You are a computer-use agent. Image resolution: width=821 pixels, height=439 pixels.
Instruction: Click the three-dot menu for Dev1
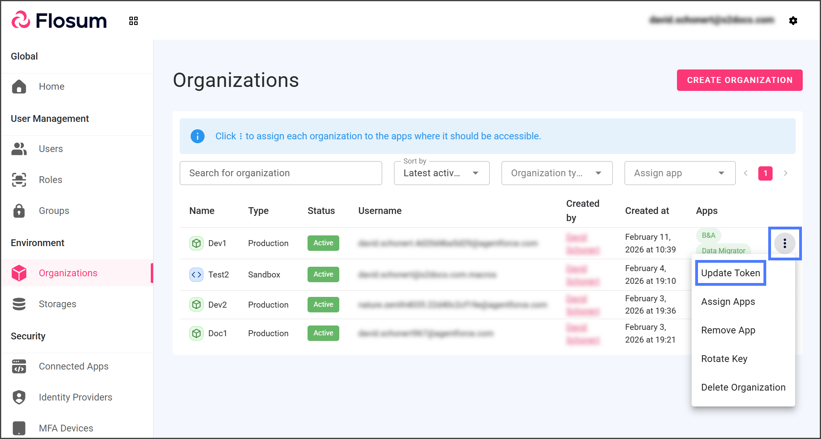(x=784, y=243)
